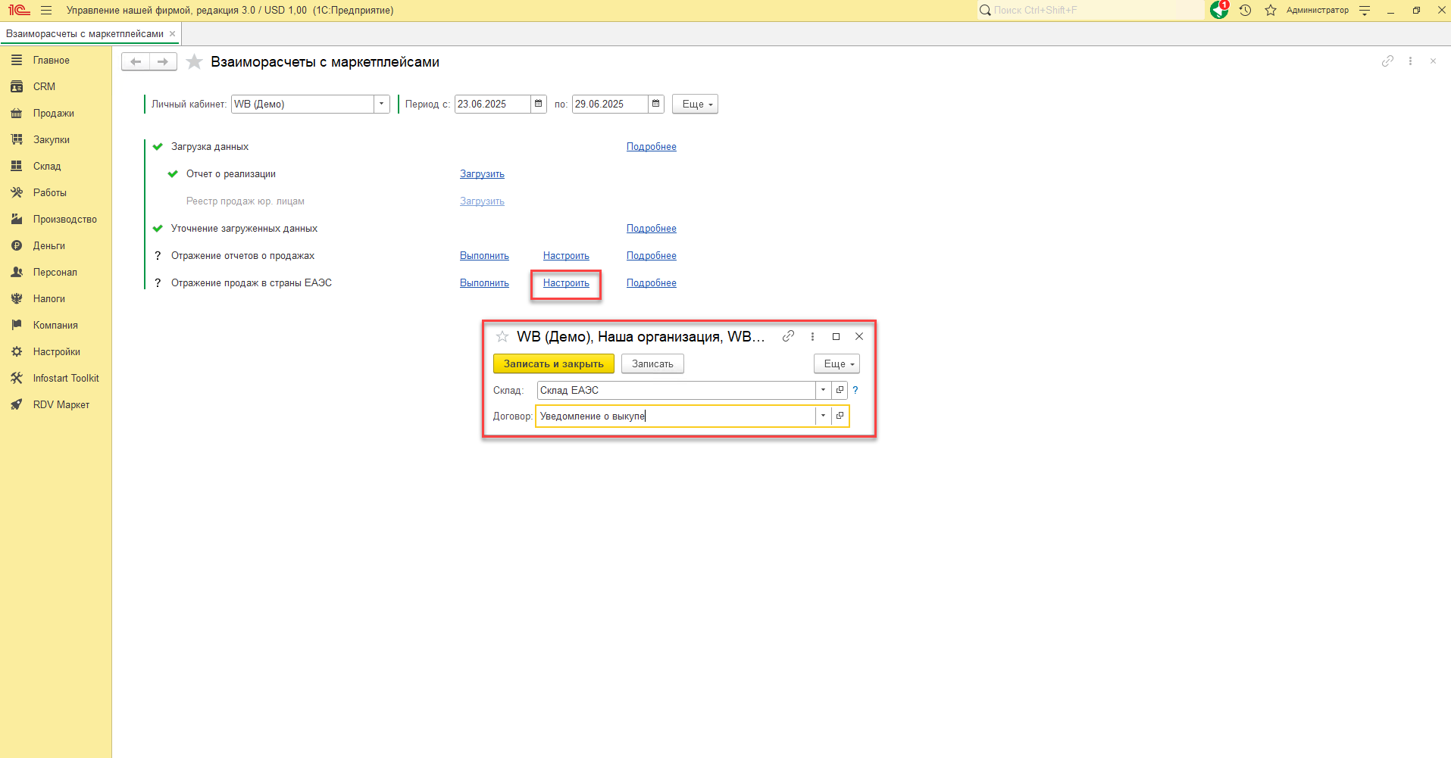Open the history clock icon in title bar

tap(1245, 10)
